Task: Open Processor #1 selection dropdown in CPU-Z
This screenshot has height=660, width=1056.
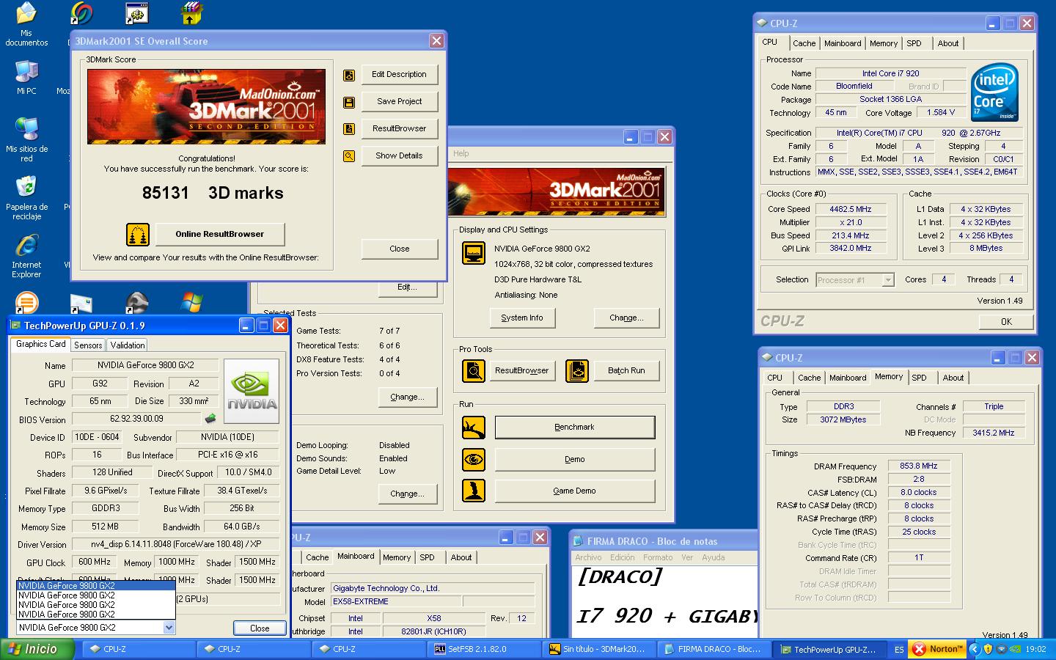Action: click(888, 280)
